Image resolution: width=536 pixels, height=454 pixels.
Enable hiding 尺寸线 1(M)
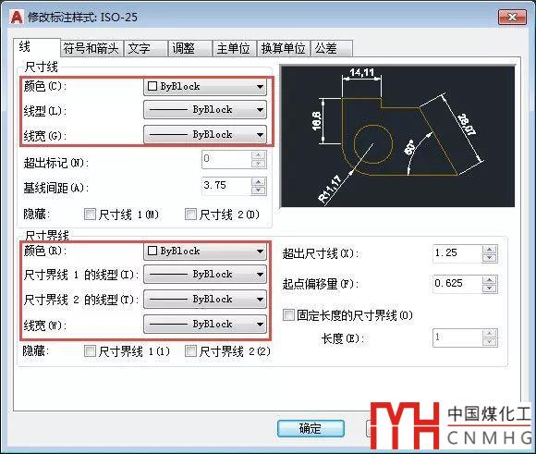click(x=90, y=215)
